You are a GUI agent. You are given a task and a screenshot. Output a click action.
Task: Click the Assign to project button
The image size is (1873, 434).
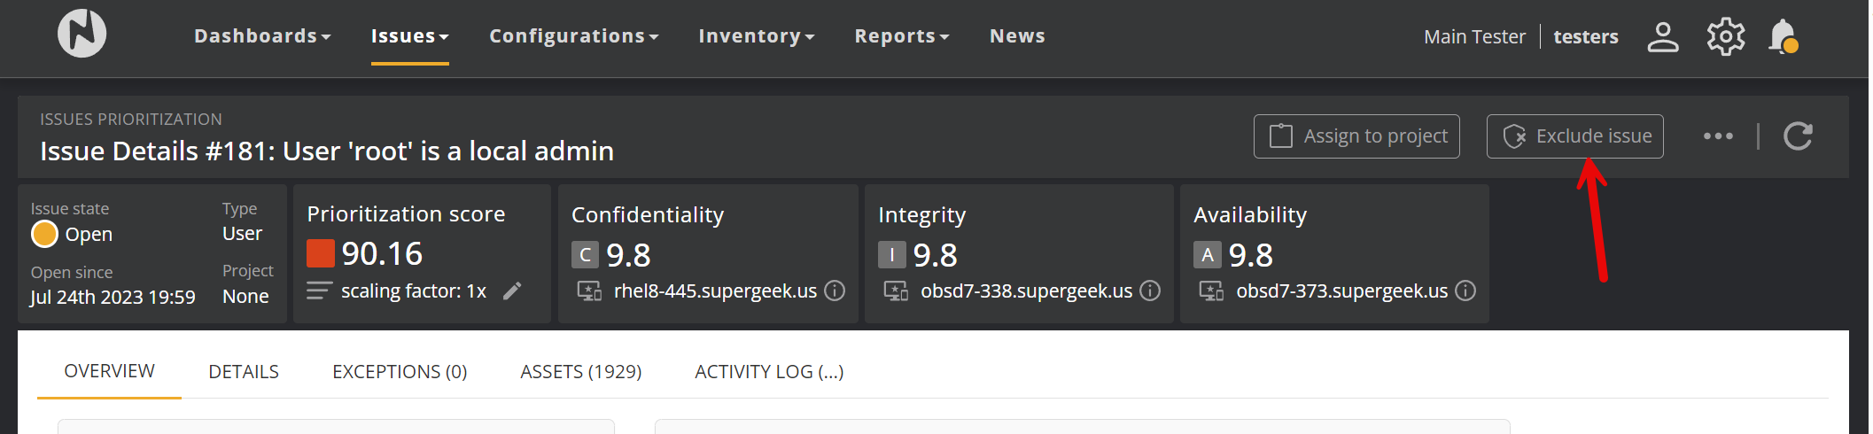(1356, 136)
